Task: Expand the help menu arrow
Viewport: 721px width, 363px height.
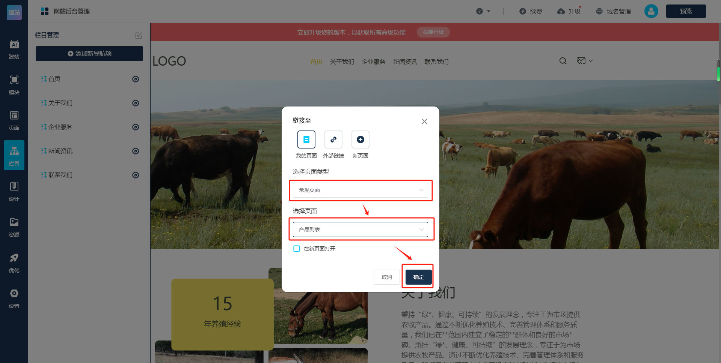Action: tap(489, 11)
